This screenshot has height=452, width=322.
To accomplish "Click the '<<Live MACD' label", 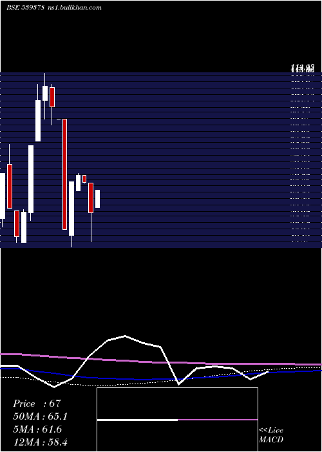I will tap(271, 435).
